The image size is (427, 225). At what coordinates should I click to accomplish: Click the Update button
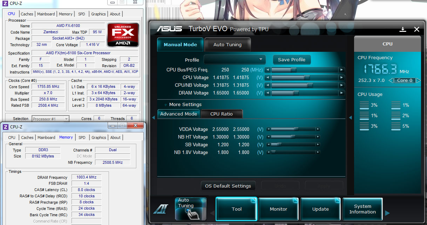click(320, 209)
